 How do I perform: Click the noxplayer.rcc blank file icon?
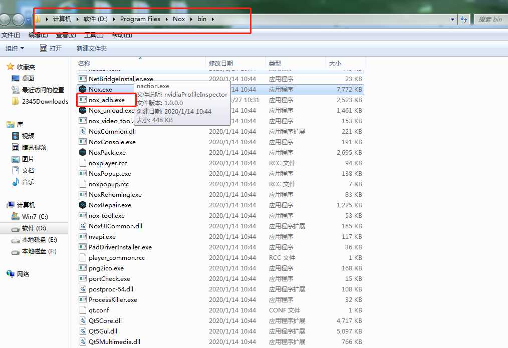pyautogui.click(x=83, y=163)
